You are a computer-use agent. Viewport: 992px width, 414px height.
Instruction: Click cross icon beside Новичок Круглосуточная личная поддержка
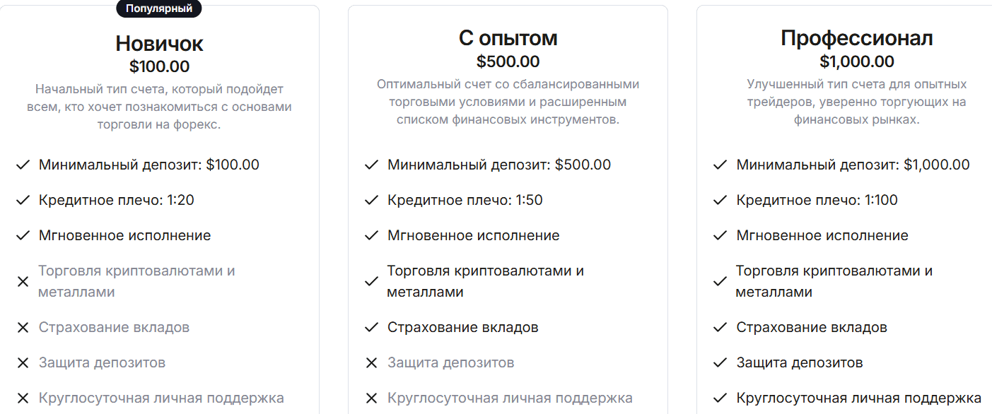23,398
